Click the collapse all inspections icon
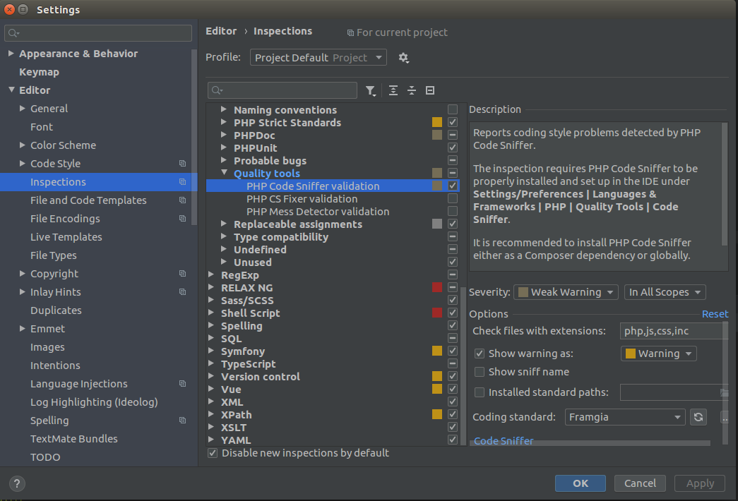738x501 pixels. 412,90
